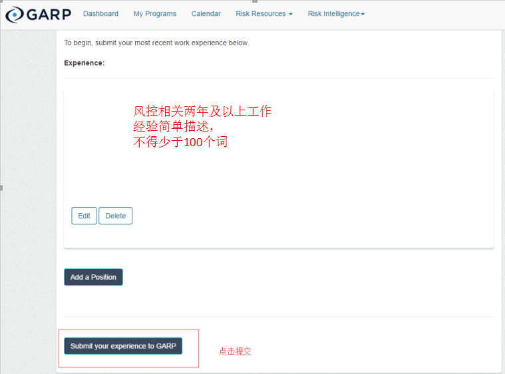Edit the listed work experience
The width and height of the screenshot is (505, 374).
[x=84, y=216]
